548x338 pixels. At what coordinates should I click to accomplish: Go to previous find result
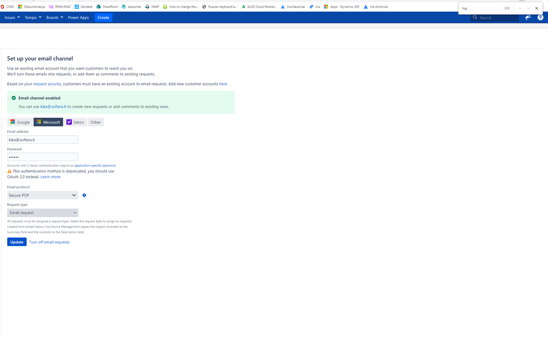pos(520,8)
